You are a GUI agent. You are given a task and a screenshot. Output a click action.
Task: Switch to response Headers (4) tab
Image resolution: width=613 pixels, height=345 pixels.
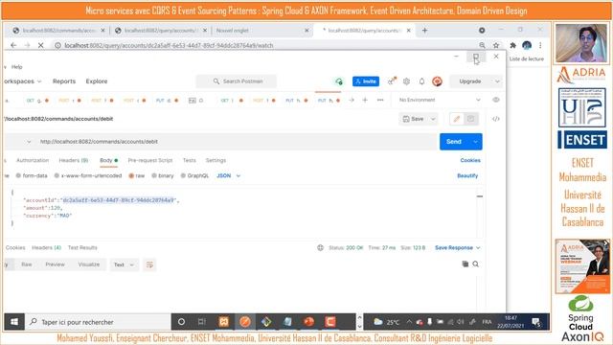click(x=47, y=247)
